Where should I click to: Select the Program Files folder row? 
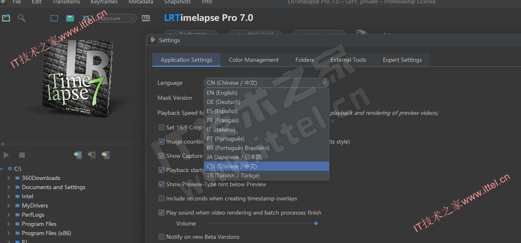click(x=39, y=224)
